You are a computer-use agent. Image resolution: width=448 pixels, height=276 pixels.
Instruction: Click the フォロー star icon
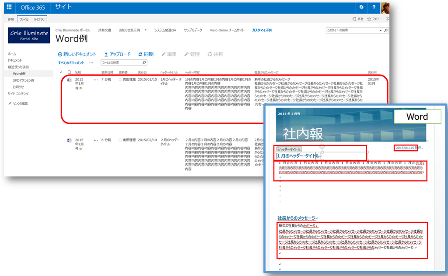click(x=369, y=19)
